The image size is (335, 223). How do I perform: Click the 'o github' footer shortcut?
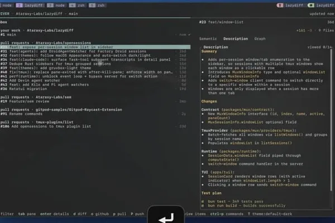pos(100,214)
